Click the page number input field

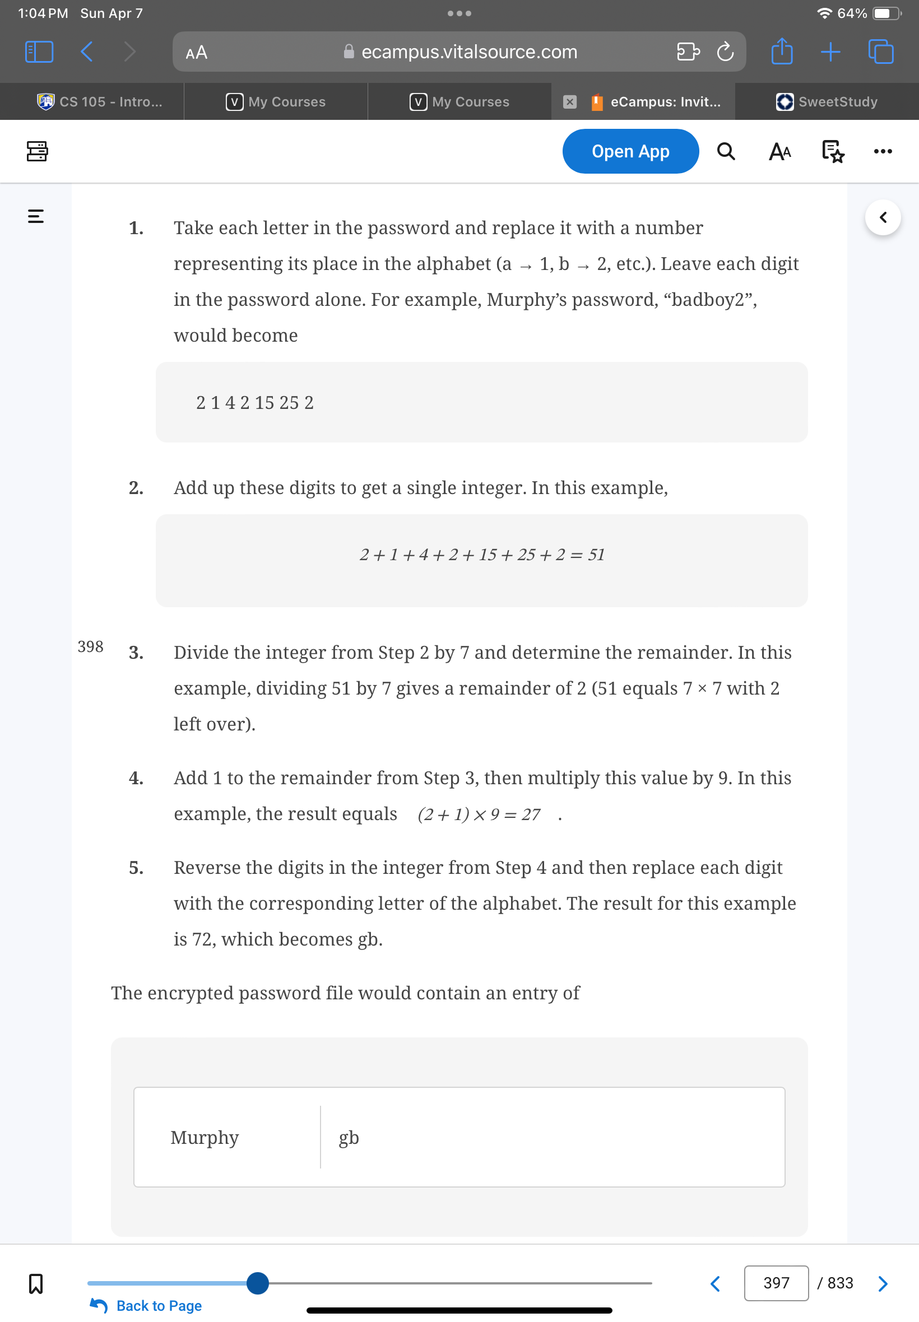pyautogui.click(x=776, y=1283)
